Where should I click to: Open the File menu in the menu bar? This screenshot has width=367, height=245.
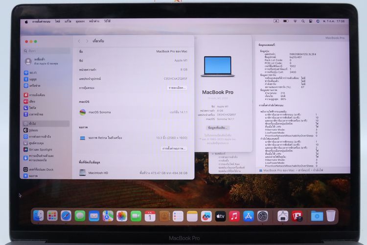[x=58, y=22]
